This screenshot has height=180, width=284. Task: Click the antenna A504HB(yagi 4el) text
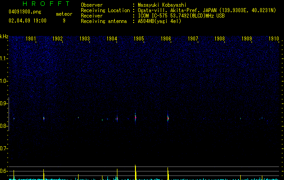click(159, 21)
